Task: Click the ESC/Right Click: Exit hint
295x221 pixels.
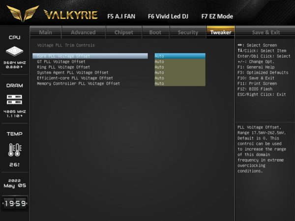Action: (x=262, y=94)
